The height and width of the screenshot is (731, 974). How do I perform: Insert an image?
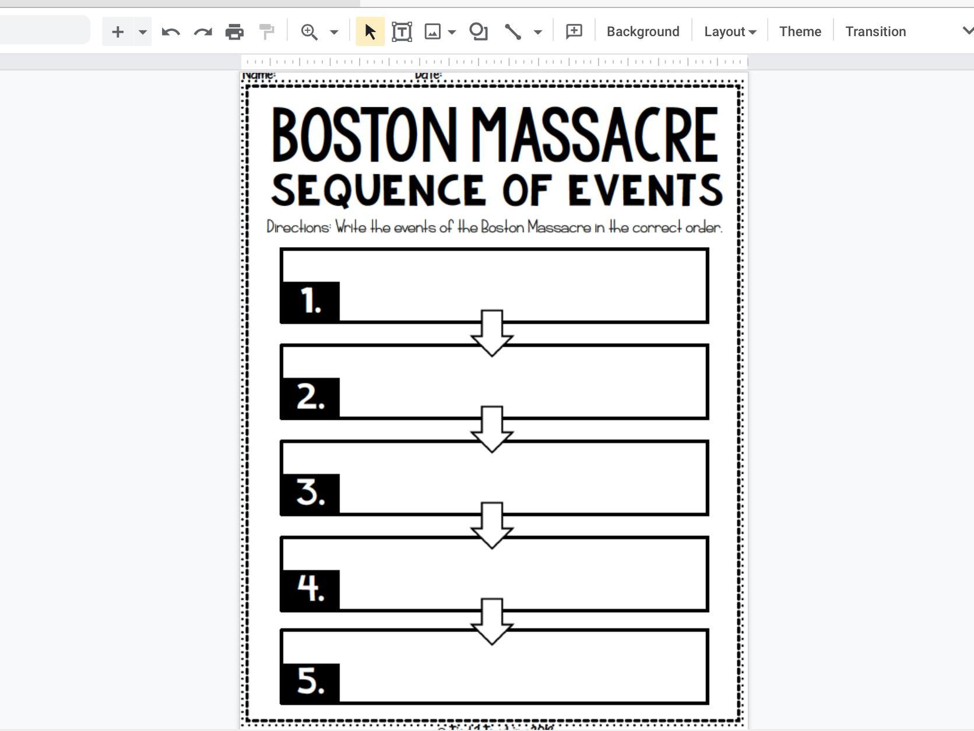[433, 31]
